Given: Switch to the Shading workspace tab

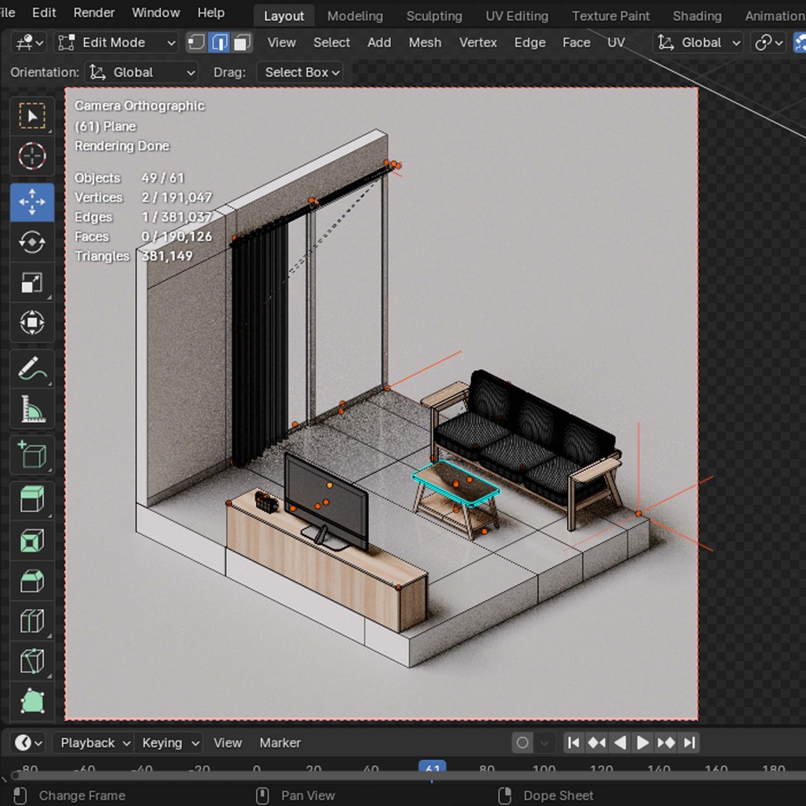Looking at the screenshot, I should click(x=697, y=16).
